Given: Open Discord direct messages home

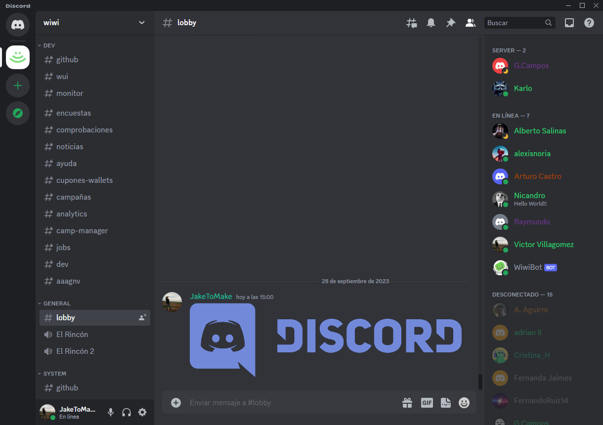Looking at the screenshot, I should [x=18, y=24].
